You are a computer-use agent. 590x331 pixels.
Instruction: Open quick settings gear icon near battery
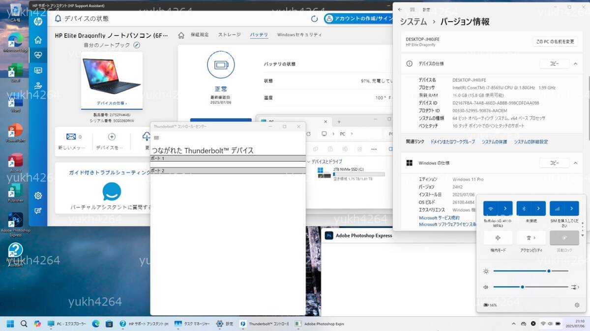577,305
